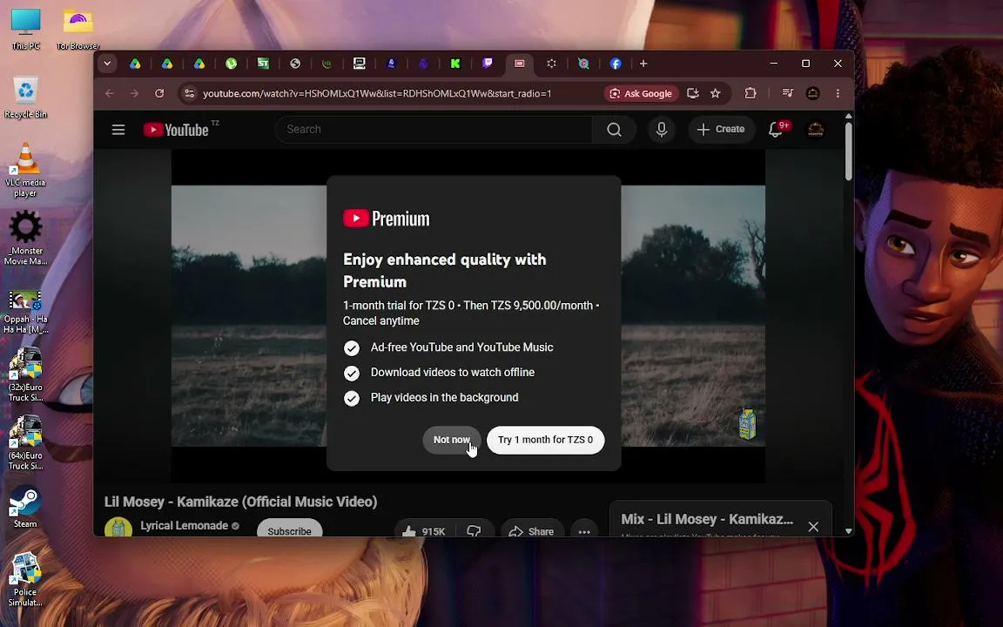Select the youtube.com URL in the address bar
Viewport: 1003px width, 627px height.
pyautogui.click(x=377, y=93)
